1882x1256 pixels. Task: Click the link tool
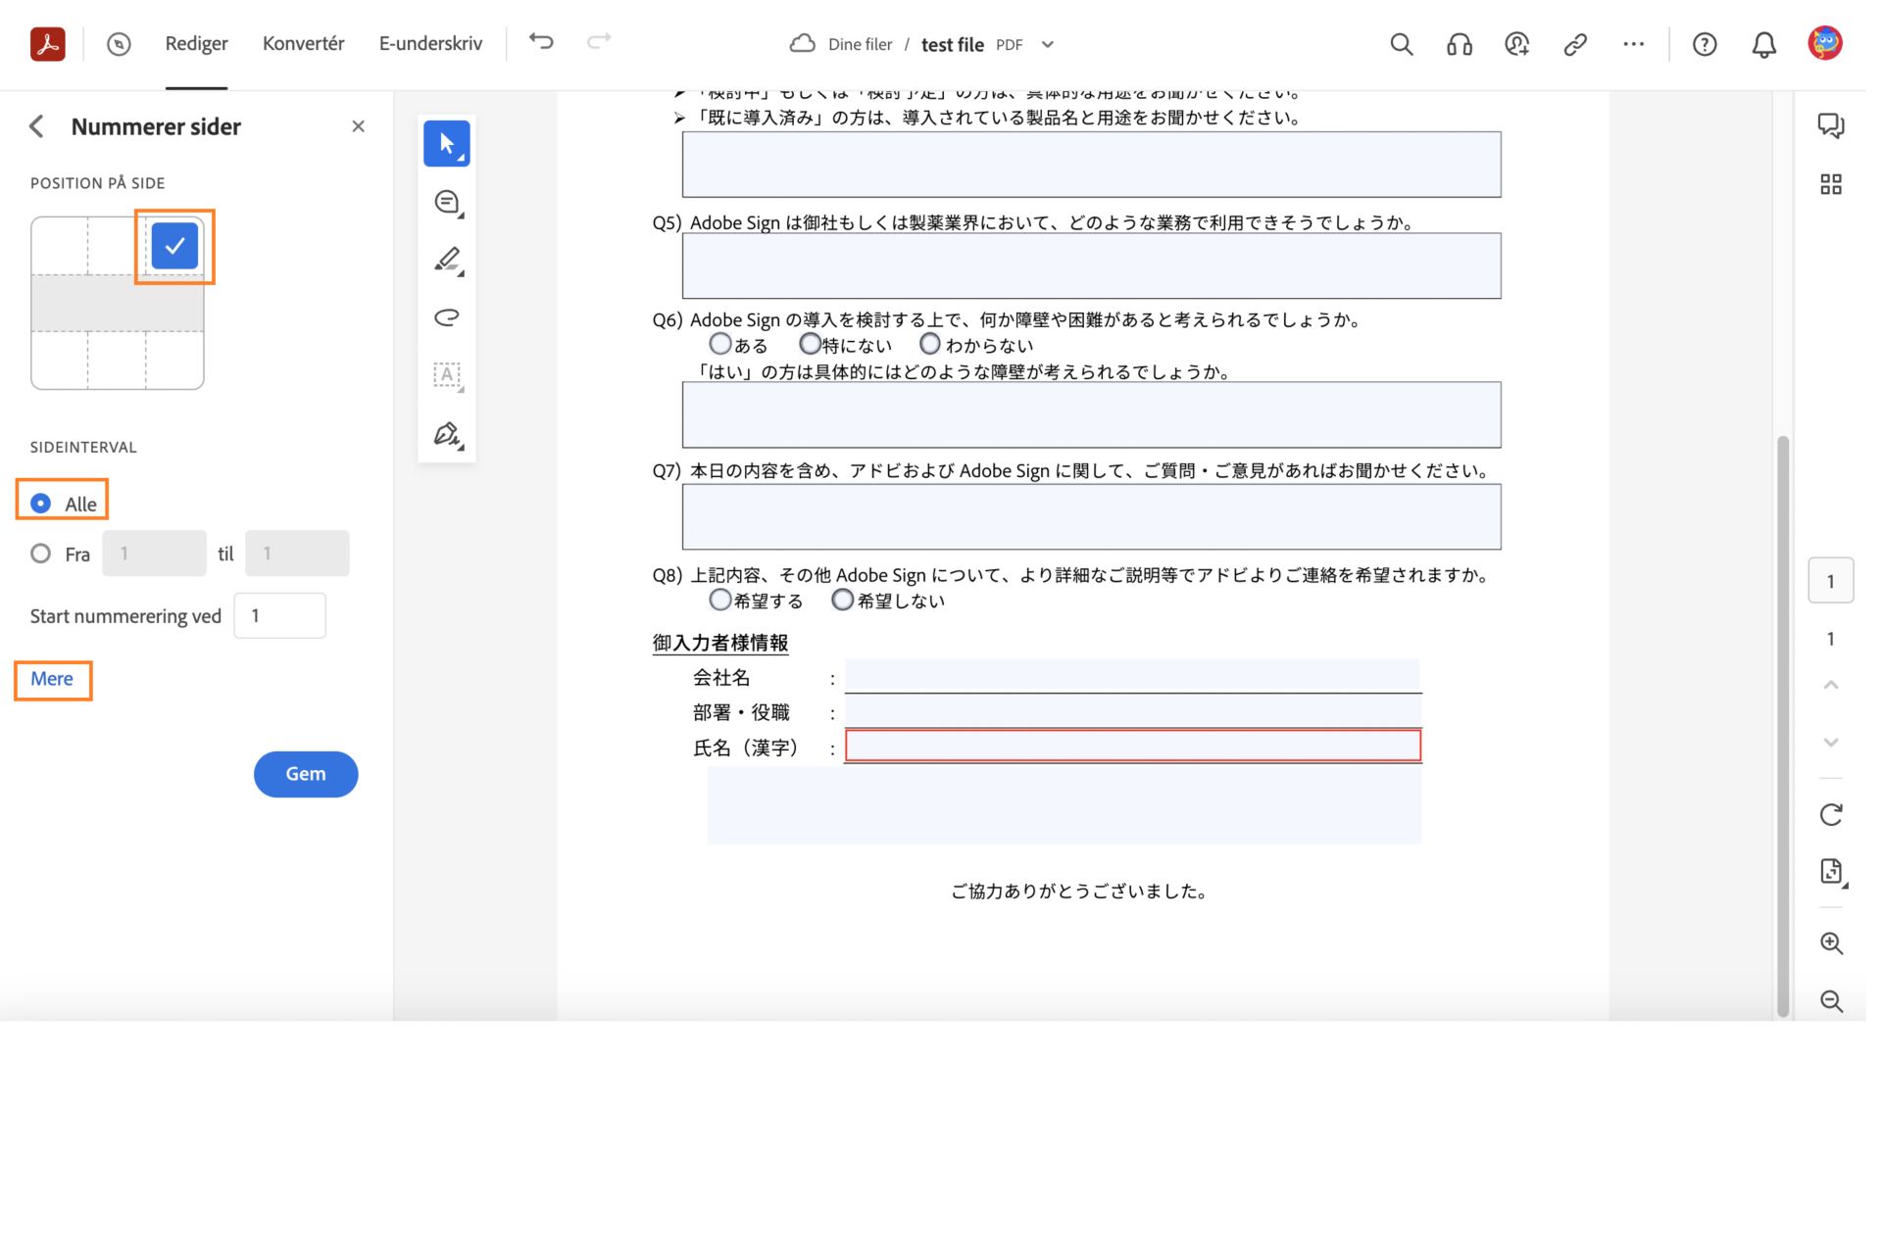point(1573,43)
